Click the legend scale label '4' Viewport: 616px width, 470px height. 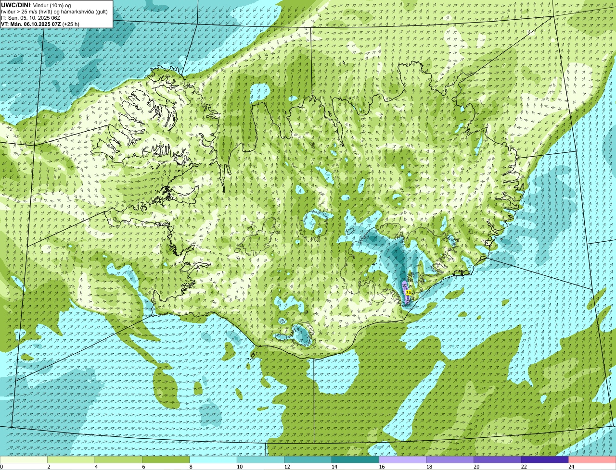coord(96,467)
